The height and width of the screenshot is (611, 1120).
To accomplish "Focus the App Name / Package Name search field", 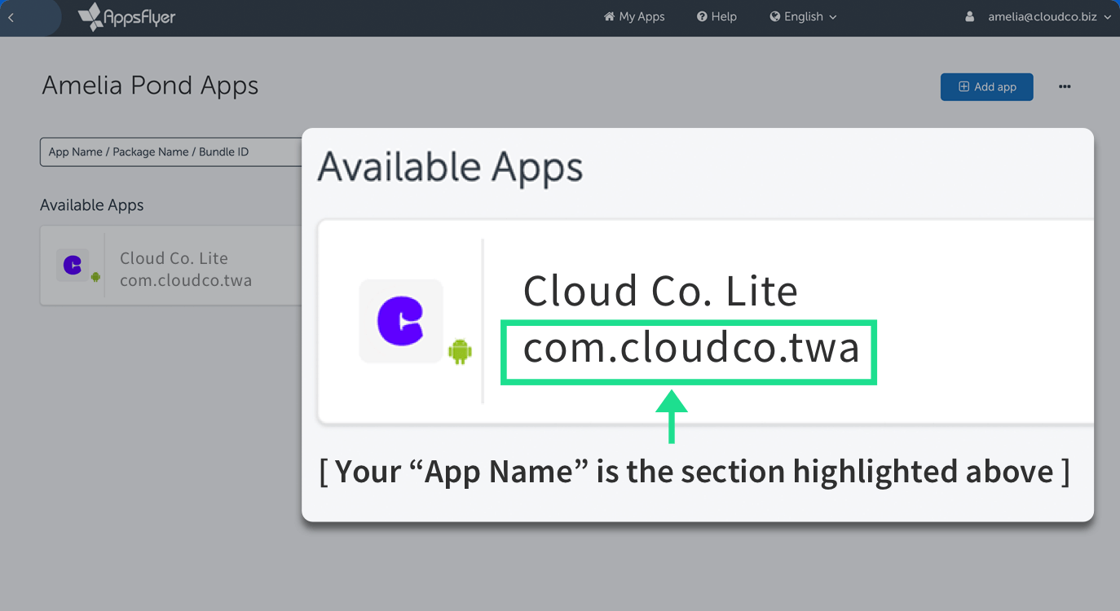I will tap(171, 152).
